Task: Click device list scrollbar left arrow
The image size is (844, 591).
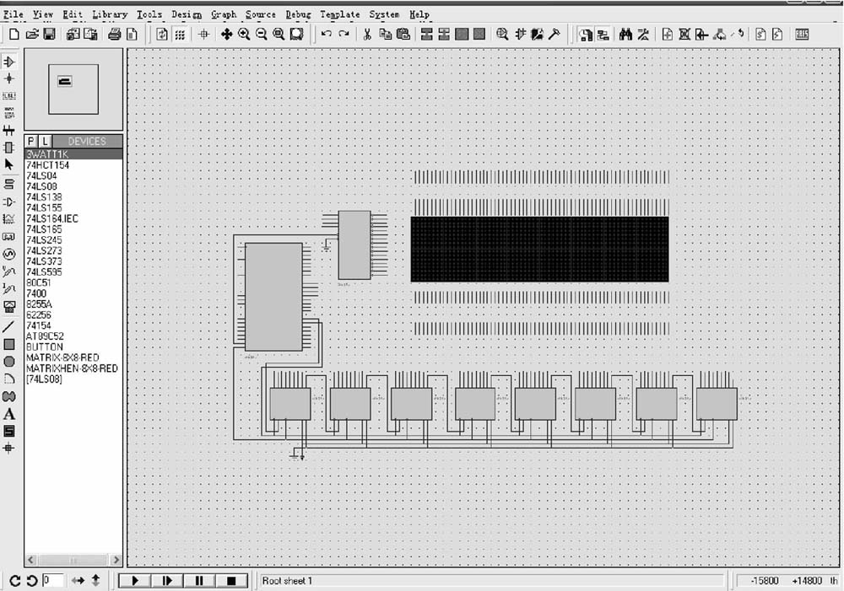Action: click(x=31, y=560)
